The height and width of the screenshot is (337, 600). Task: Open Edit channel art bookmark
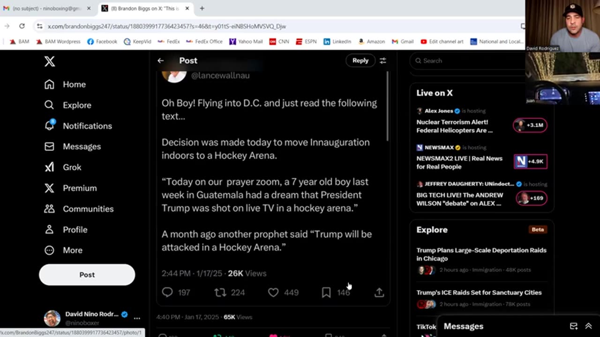point(442,42)
